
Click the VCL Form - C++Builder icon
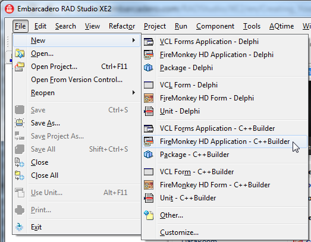tap(149, 172)
